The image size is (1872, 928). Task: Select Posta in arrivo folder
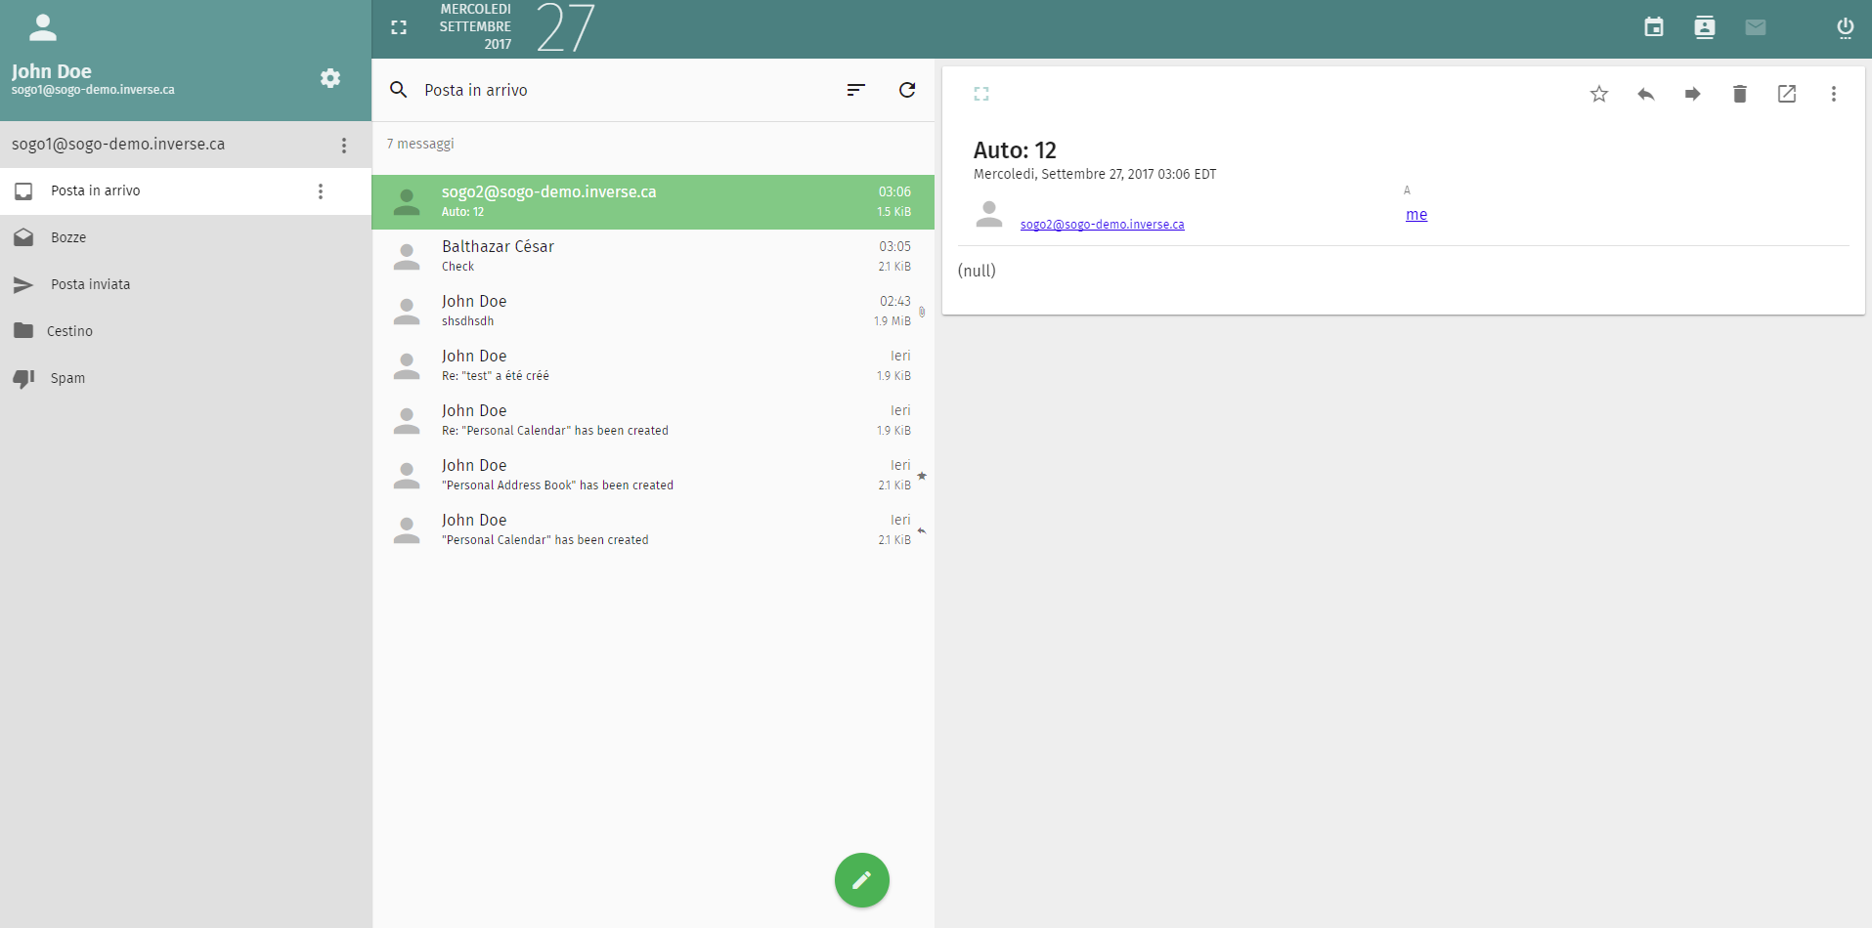(x=186, y=191)
